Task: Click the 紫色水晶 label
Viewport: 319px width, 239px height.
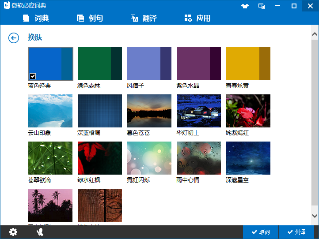Action: point(188,86)
